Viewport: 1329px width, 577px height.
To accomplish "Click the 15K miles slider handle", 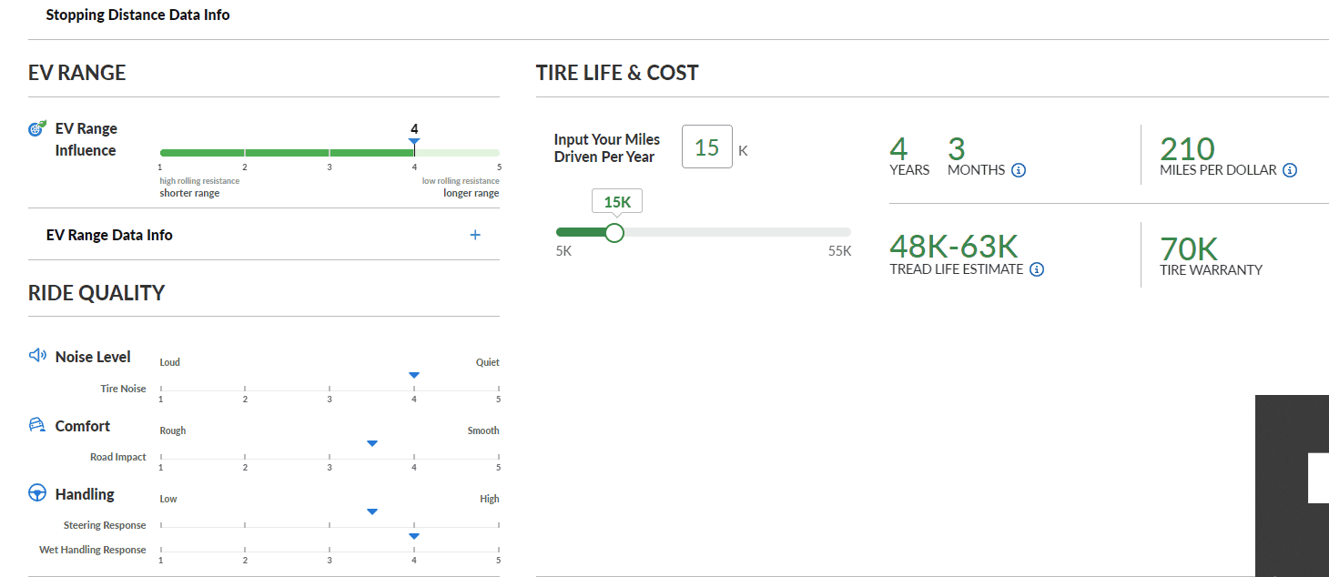I will tap(614, 233).
